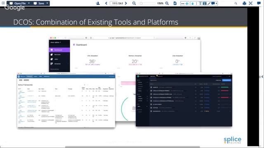Select the T text annotation tool
This screenshot has height=148, width=264.
click(x=200, y=3)
